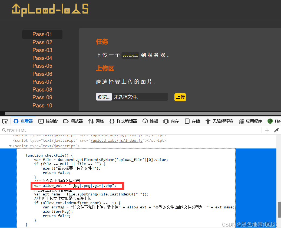Select Pass-06 in the sidebar
The height and width of the screenshot is (230, 281).
42,74
